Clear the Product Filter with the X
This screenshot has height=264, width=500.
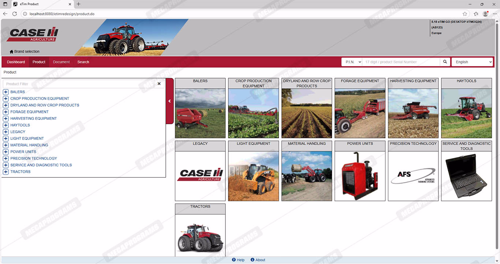point(159,84)
